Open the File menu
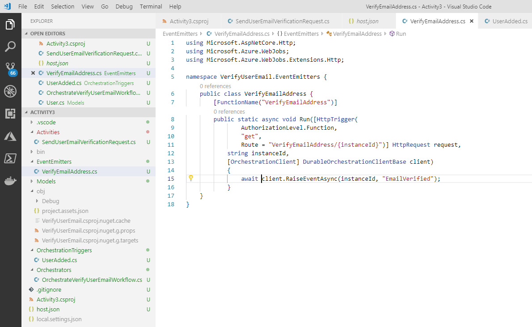The height and width of the screenshot is (327, 532). [x=23, y=6]
